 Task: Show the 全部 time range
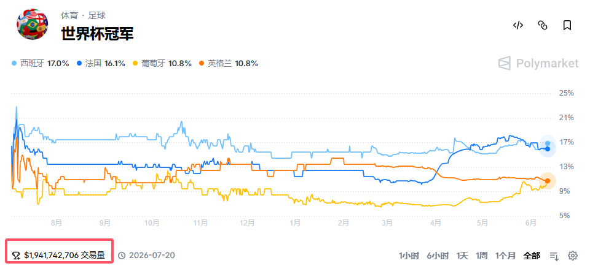[532, 256]
